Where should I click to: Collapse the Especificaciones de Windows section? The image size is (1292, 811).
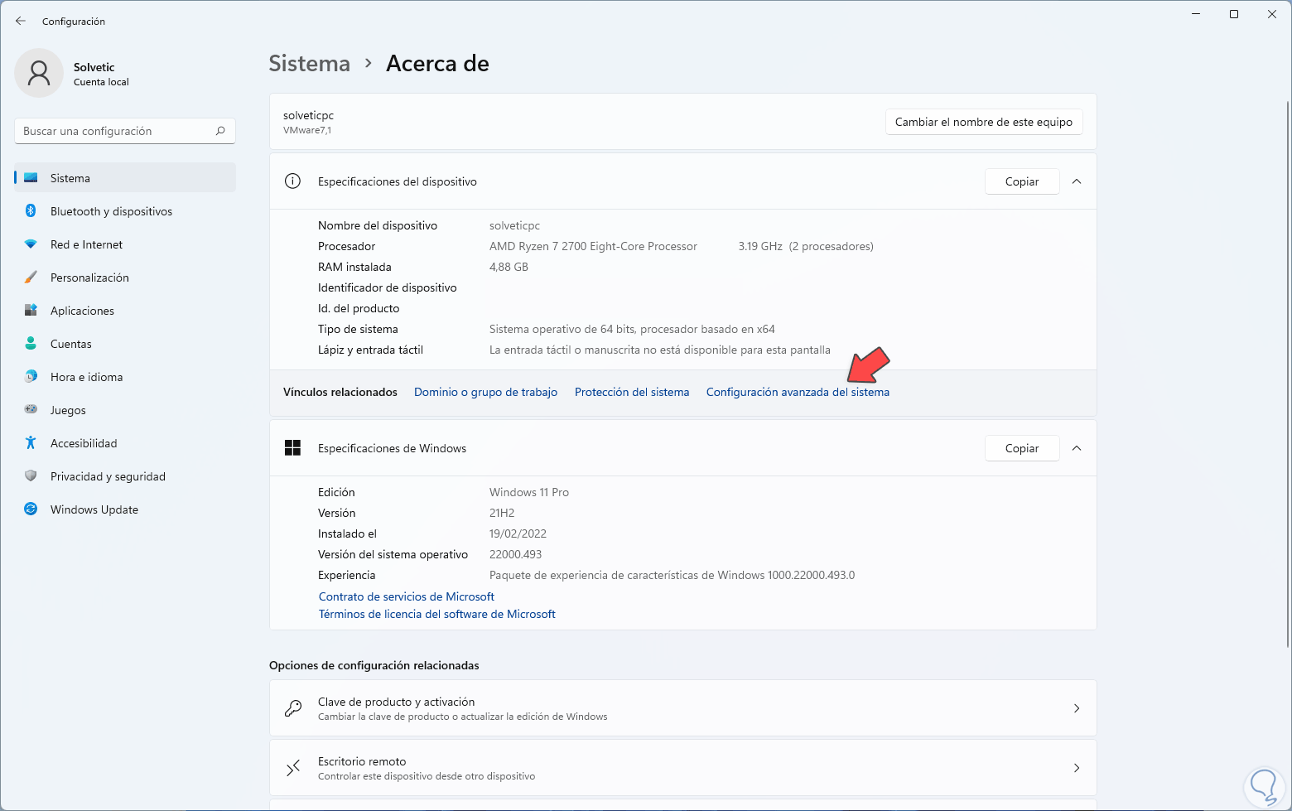pyautogui.click(x=1077, y=448)
